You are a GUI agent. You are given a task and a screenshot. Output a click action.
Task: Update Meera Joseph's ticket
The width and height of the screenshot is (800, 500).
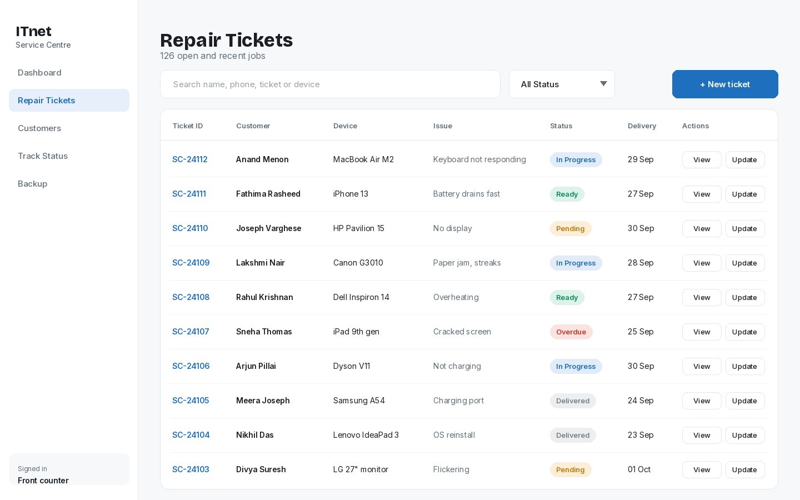click(x=745, y=401)
